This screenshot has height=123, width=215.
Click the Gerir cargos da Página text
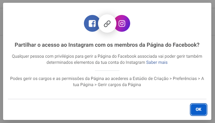(119, 85)
